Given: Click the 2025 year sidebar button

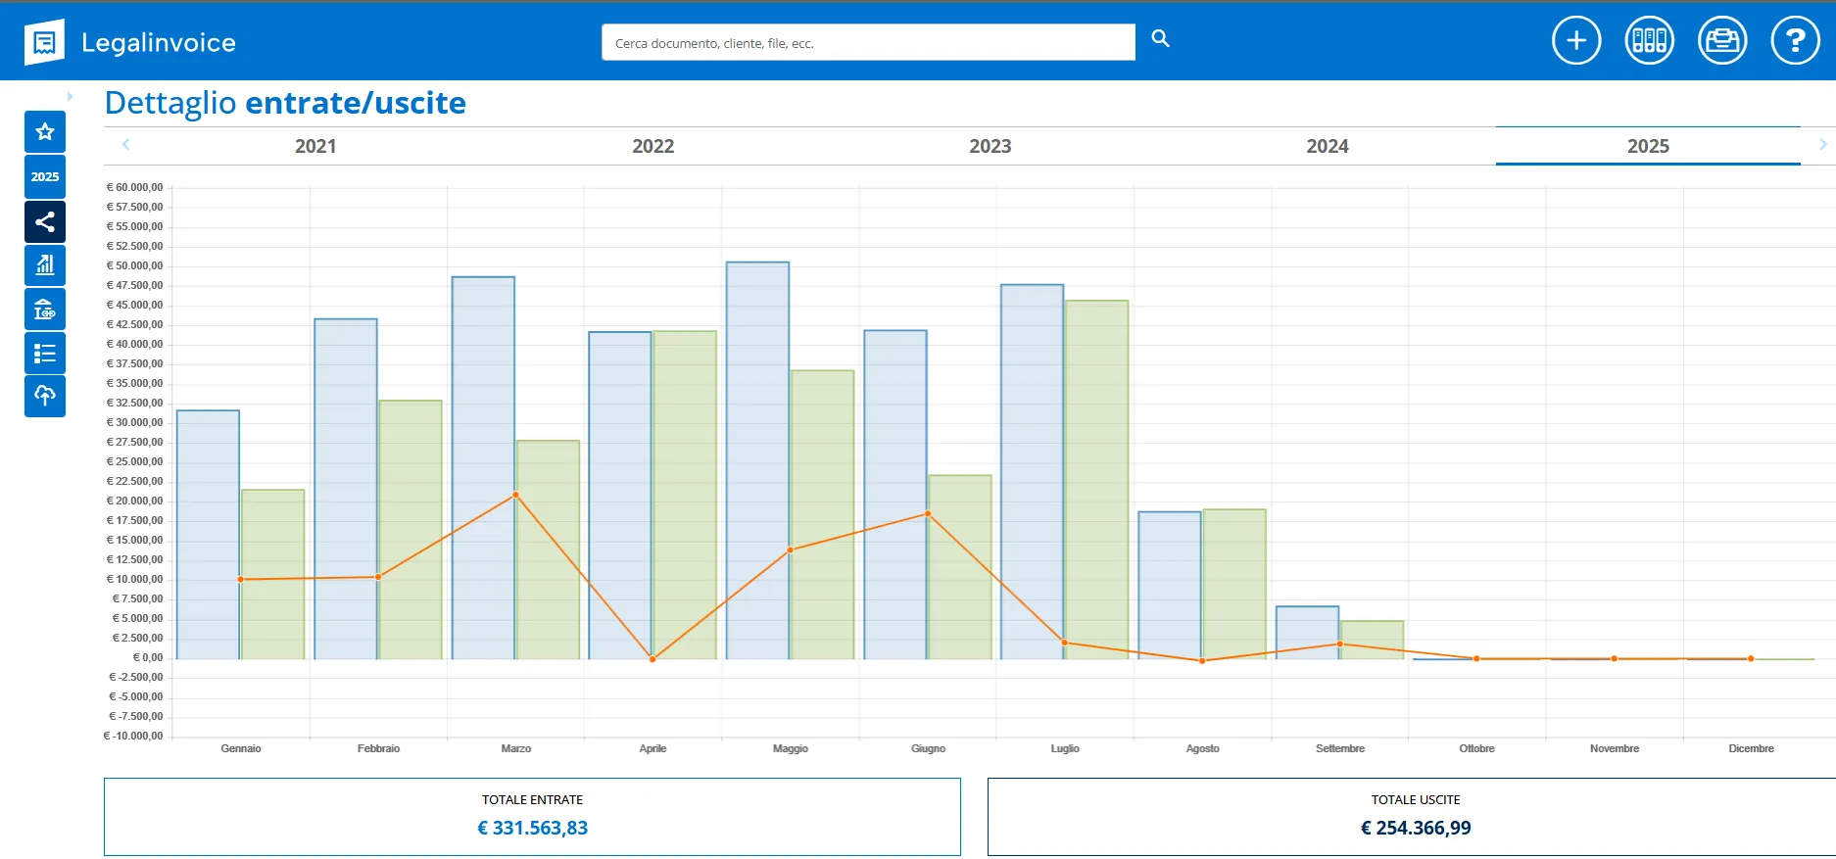Looking at the screenshot, I should point(45,177).
